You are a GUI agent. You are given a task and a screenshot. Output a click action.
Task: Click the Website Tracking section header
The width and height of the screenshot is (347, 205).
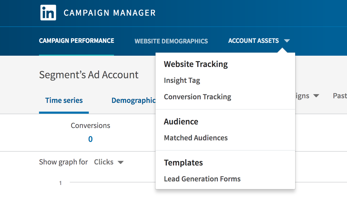pos(196,64)
